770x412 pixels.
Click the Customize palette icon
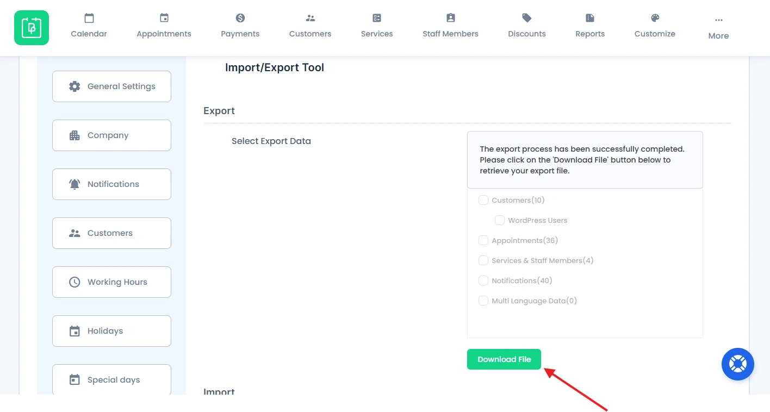(x=655, y=18)
